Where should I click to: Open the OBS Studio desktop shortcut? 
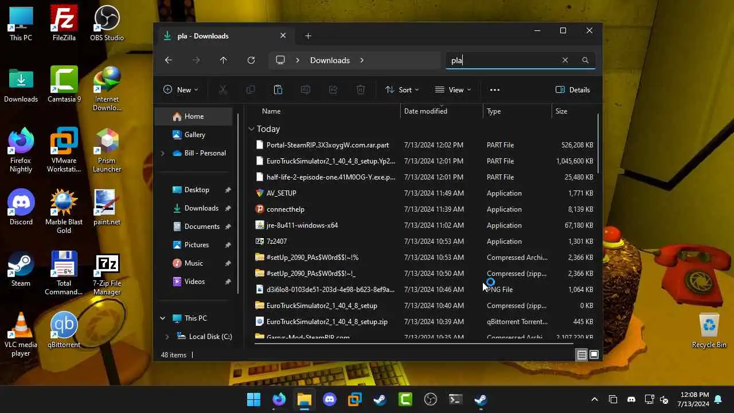point(107,24)
